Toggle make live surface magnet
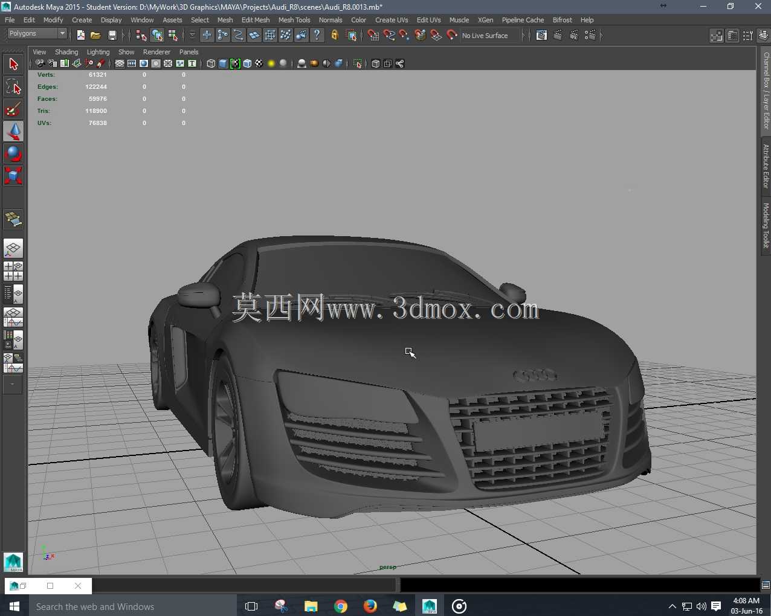The image size is (771, 616). pos(452,35)
